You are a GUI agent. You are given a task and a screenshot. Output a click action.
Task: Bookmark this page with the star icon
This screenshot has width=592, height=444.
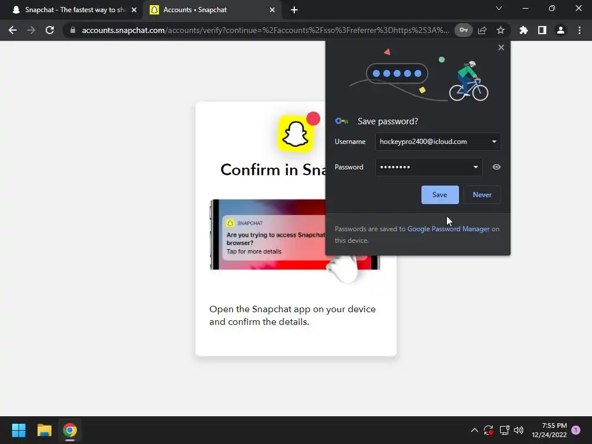[501, 30]
